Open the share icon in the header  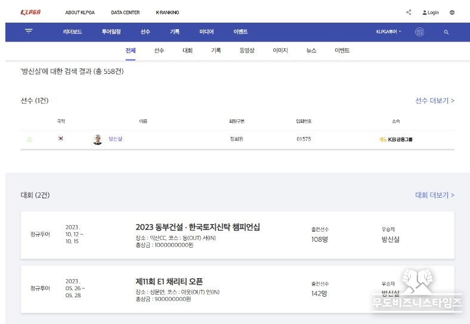pos(409,13)
